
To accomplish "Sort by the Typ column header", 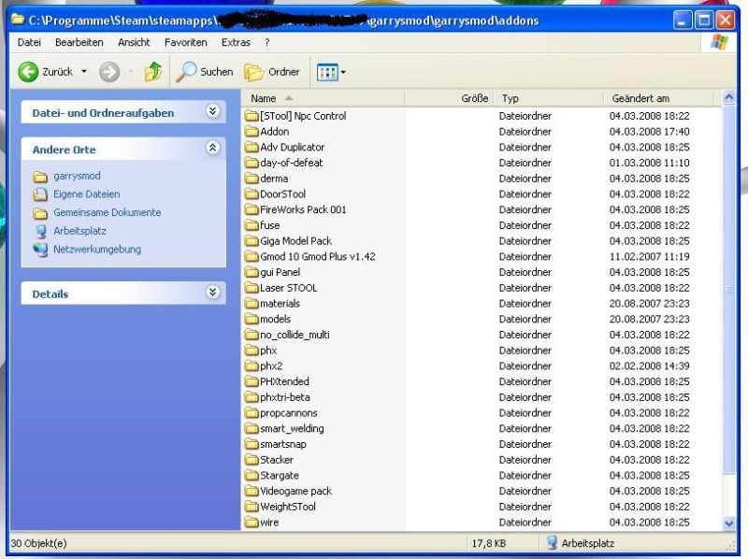I will click(x=549, y=98).
